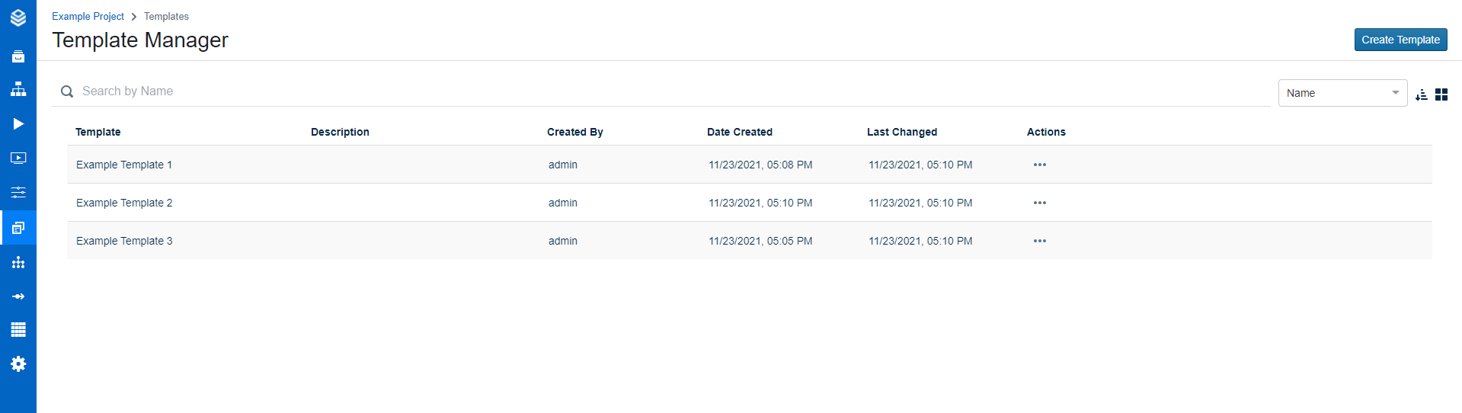Switch to grid view layout
Screen dimensions: 1462x413
pos(1441,94)
